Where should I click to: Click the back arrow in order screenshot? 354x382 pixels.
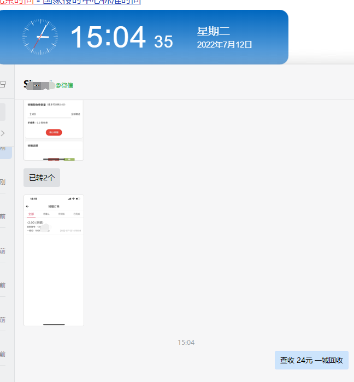click(27, 207)
